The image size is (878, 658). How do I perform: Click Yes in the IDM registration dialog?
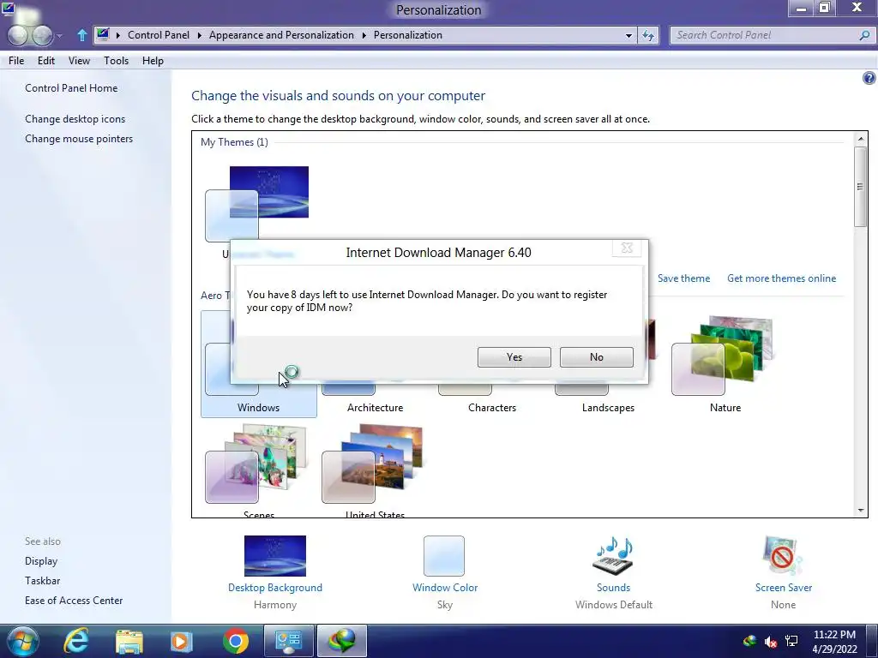(x=514, y=357)
